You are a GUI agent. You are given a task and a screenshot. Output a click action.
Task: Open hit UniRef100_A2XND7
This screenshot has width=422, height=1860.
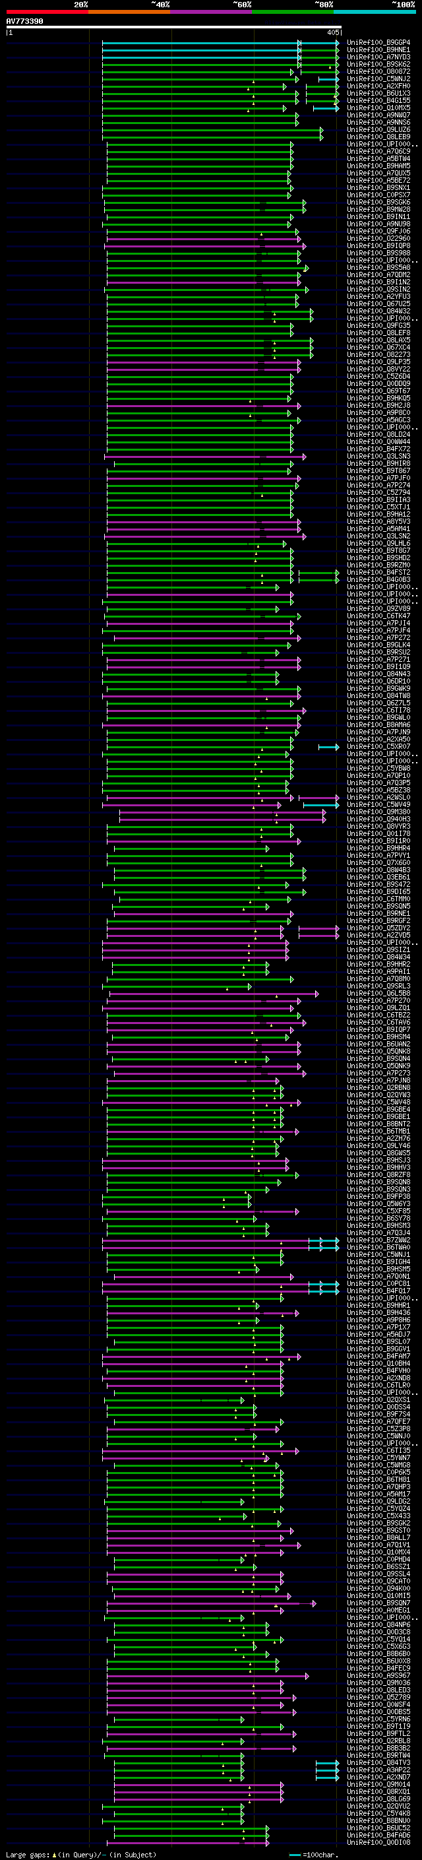pos(378,1777)
